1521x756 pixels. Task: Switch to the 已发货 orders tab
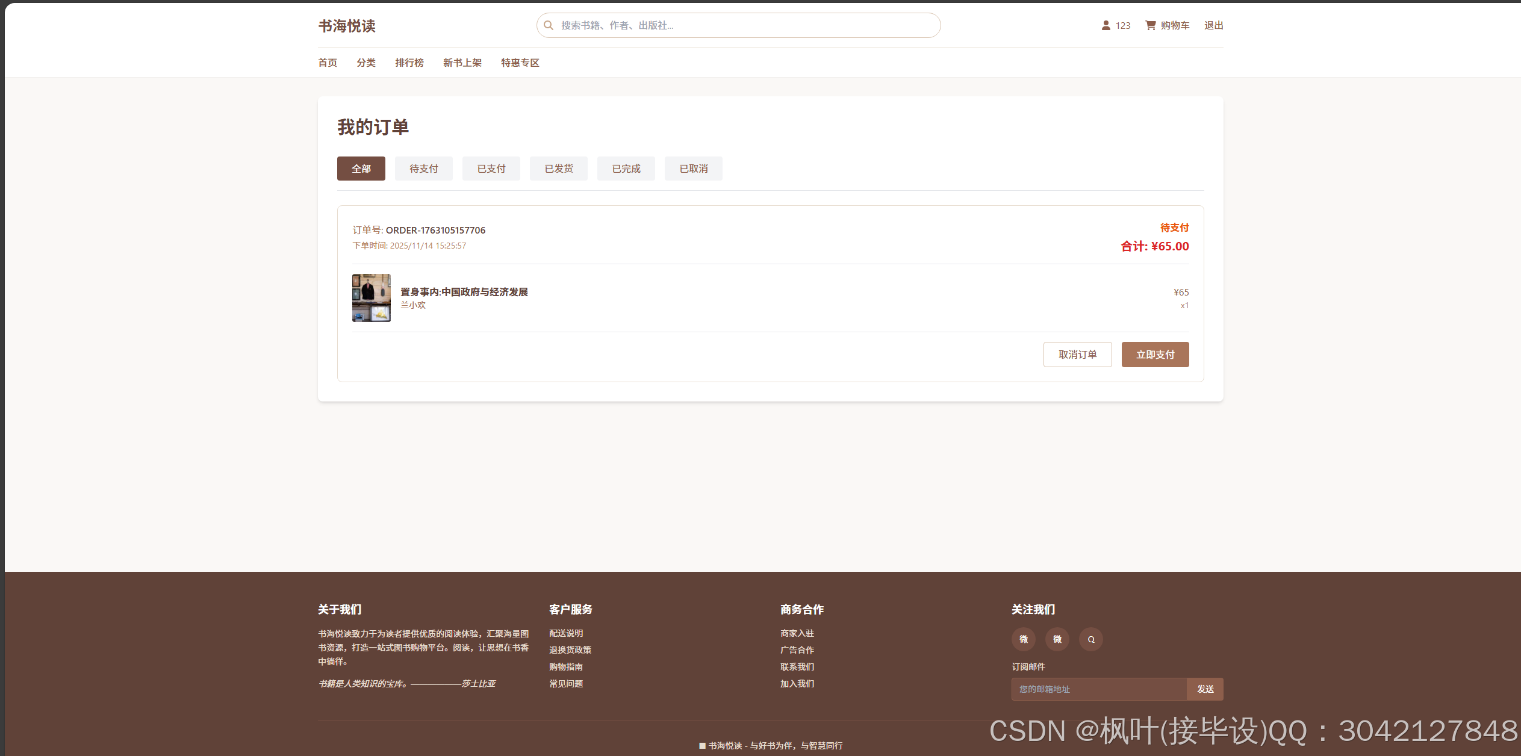[x=559, y=169]
